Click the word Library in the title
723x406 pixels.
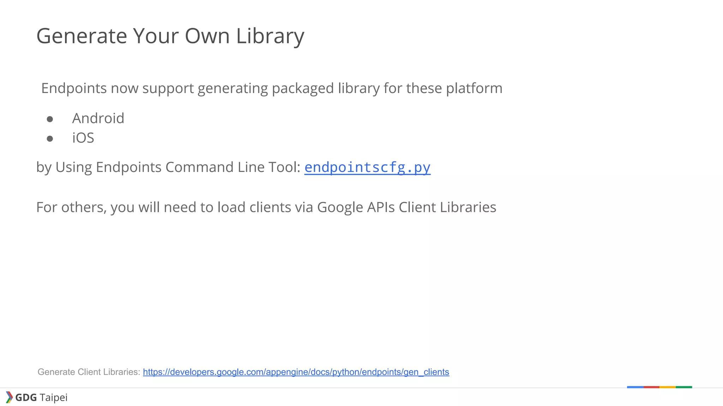(x=270, y=36)
